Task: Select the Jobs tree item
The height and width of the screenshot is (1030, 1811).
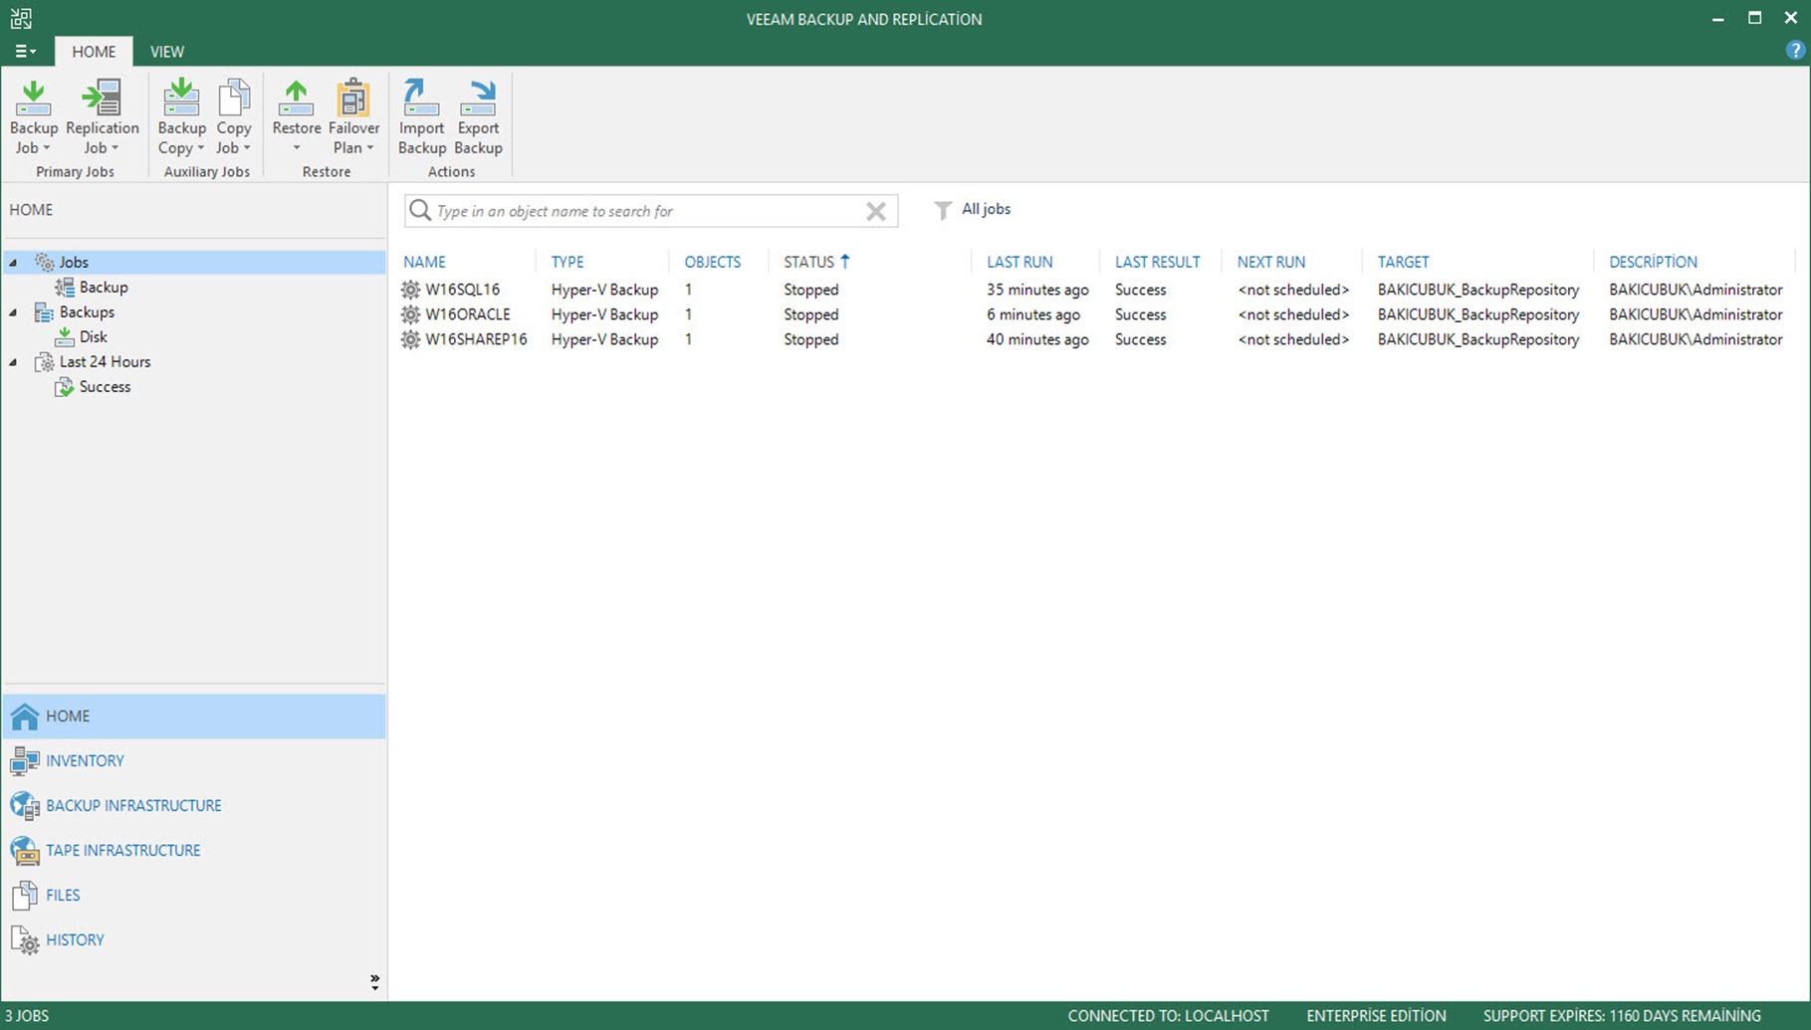Action: (74, 263)
